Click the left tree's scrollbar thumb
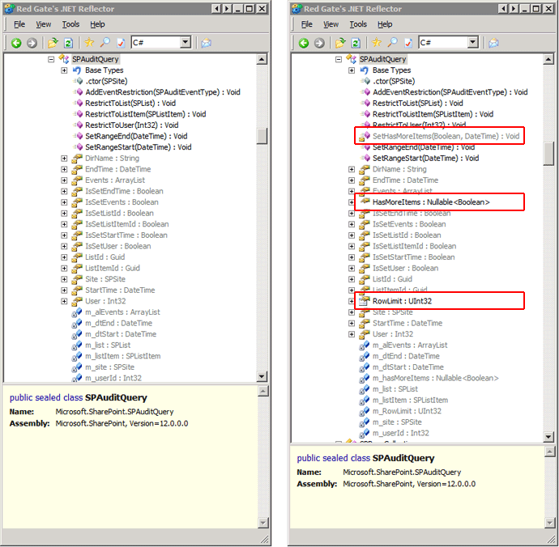Image resolution: width=559 pixels, height=547 pixels. pos(262,137)
